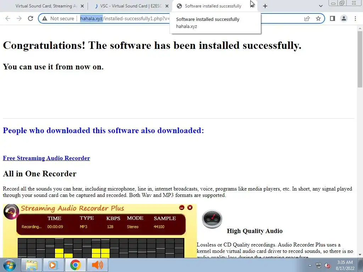Click minimize icon in Audio Recorder image

(x=182, y=208)
